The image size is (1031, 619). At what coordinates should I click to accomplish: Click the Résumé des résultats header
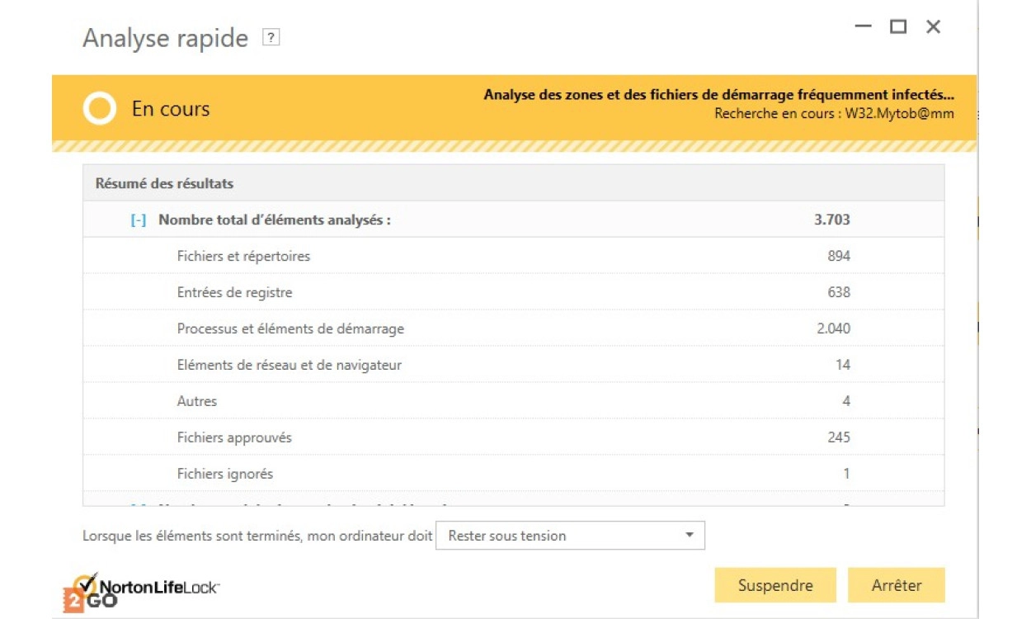coord(164,183)
